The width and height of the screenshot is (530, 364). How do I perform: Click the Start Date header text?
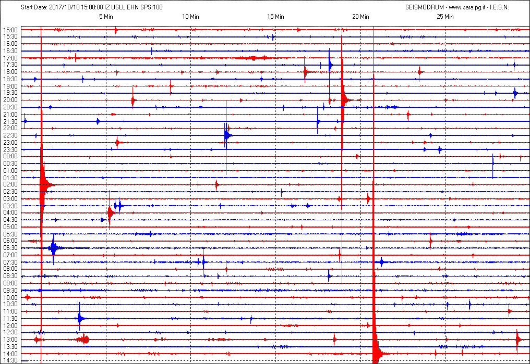click(92, 7)
